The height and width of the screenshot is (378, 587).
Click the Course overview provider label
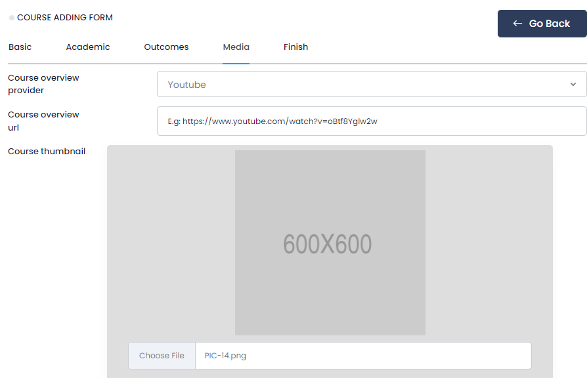43,84
